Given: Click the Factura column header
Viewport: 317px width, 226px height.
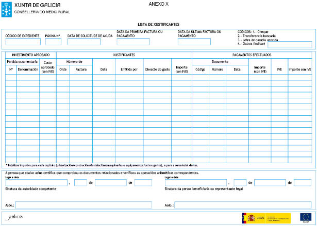Looking at the screenshot, I should [x=81, y=69].
